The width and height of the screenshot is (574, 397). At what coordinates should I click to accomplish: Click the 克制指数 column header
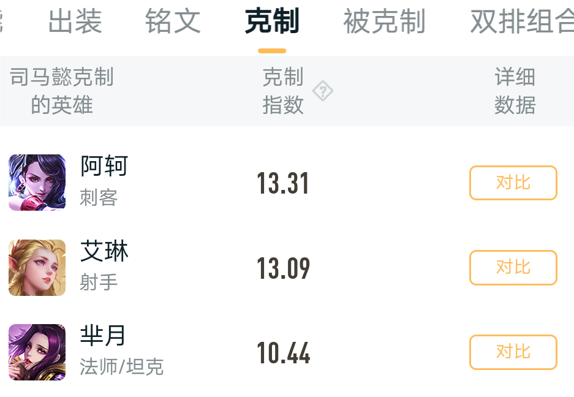click(283, 91)
